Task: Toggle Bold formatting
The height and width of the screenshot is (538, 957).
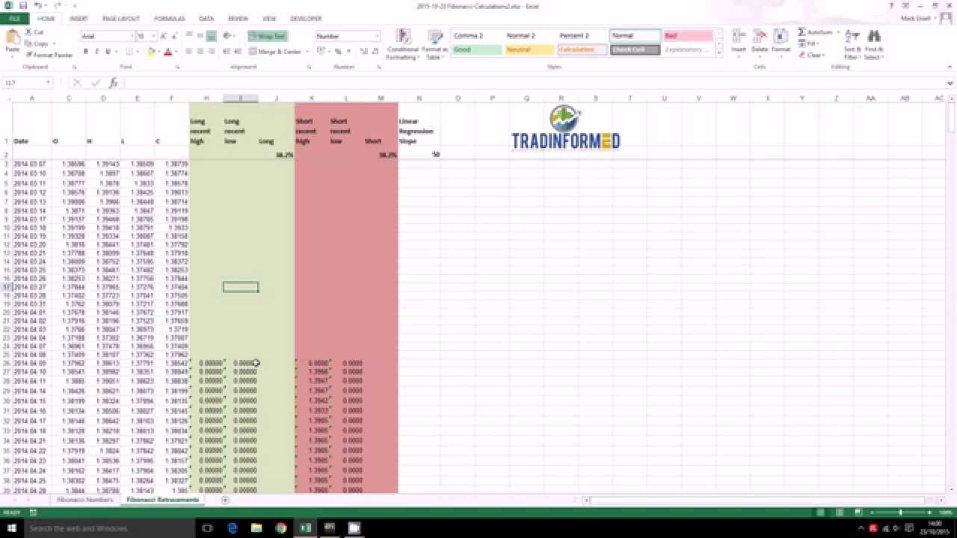Action: coord(86,52)
